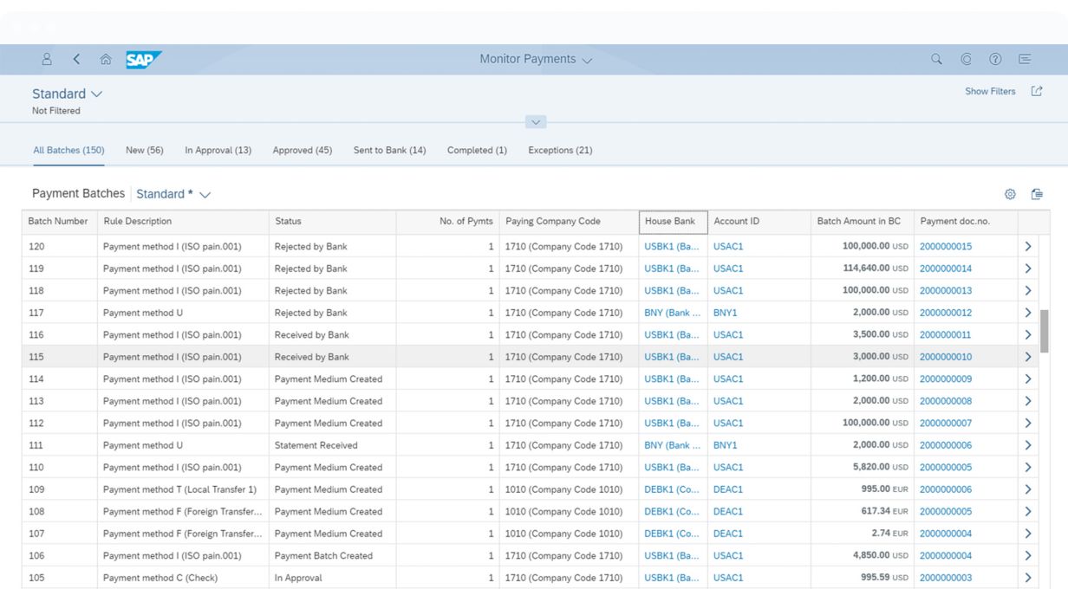Switch to the In Approval (13) tab

point(218,150)
